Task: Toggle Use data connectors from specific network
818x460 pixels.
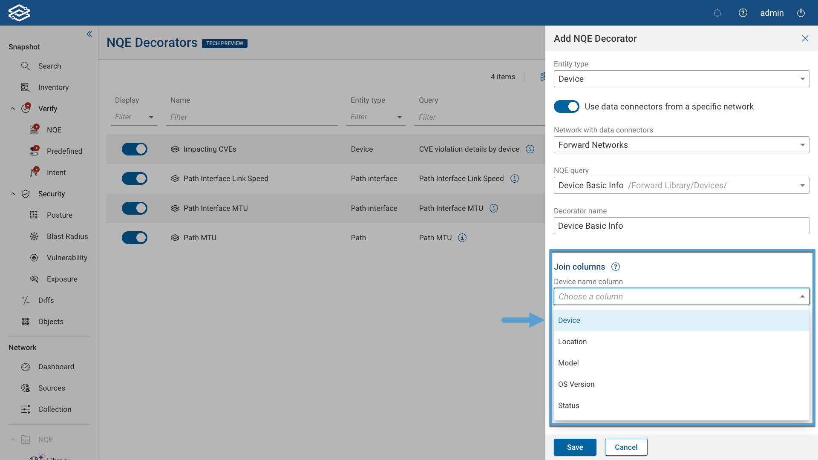Action: [x=567, y=106]
